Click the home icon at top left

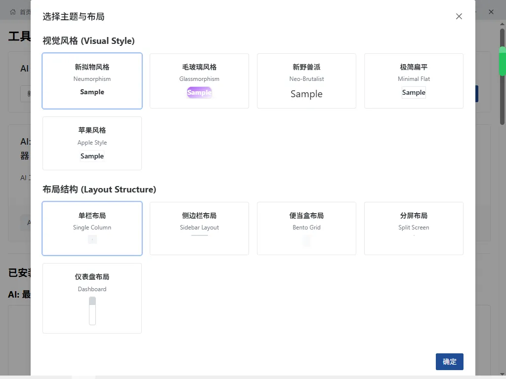point(14,11)
